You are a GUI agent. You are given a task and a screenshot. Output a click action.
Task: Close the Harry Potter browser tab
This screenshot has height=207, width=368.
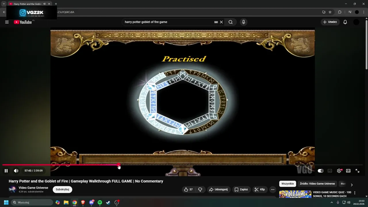[x=49, y=4]
